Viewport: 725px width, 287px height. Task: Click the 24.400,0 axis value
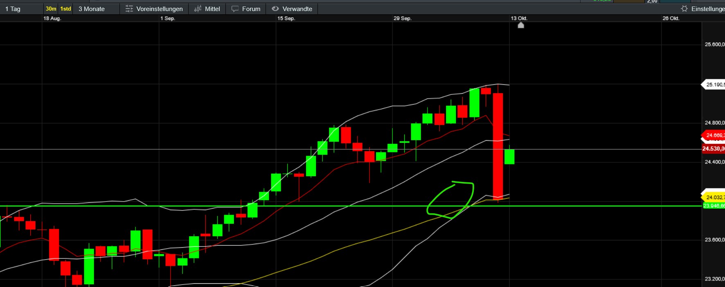click(714, 162)
